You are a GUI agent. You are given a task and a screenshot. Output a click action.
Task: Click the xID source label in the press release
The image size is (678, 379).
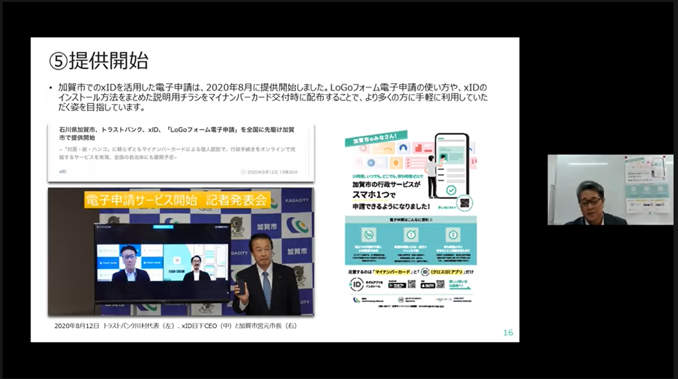pos(63,172)
